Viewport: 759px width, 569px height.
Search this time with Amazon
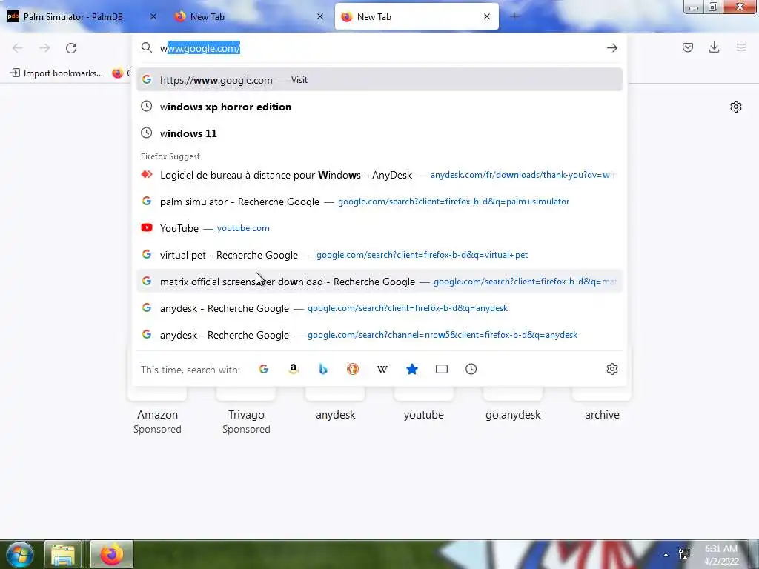(x=294, y=369)
